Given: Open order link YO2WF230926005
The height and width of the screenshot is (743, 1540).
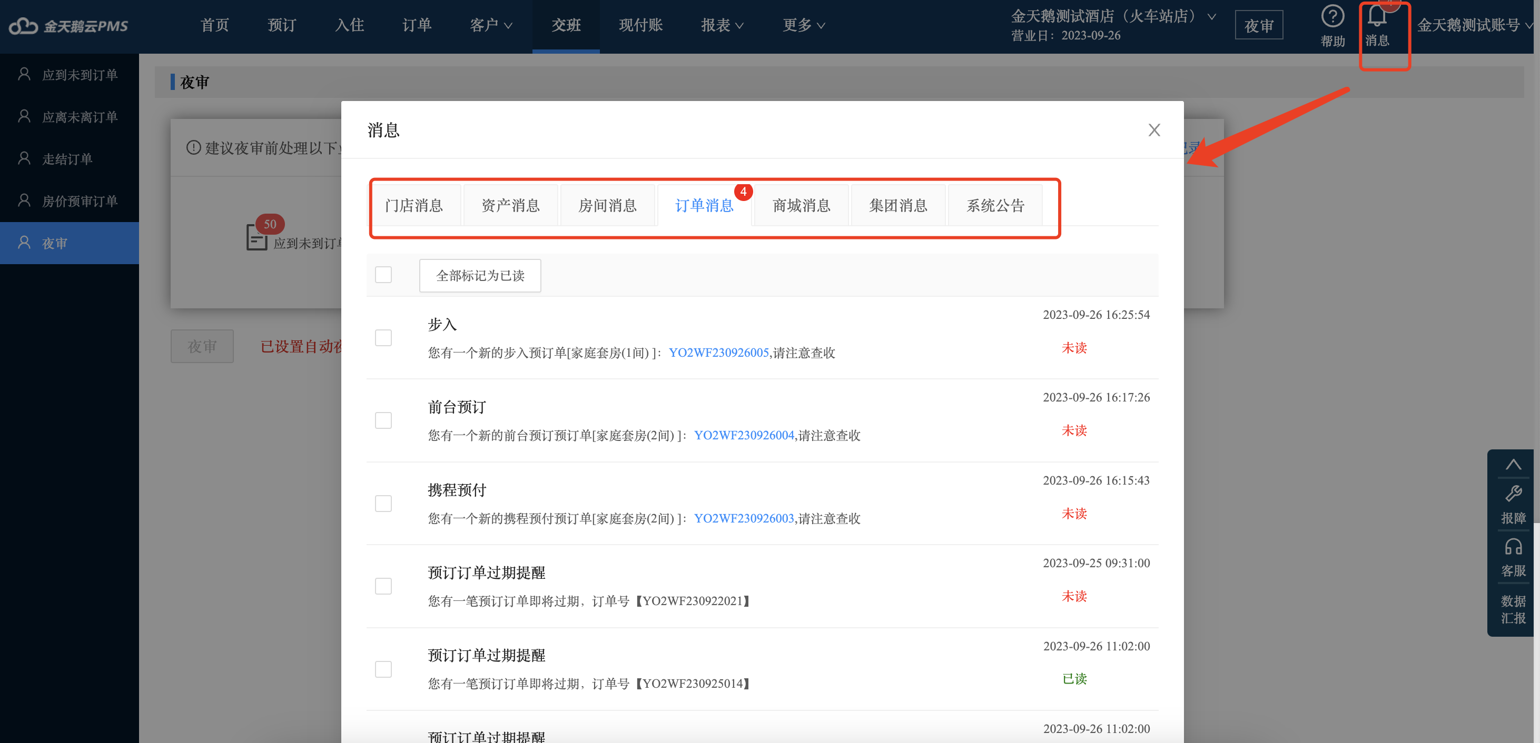Looking at the screenshot, I should 718,353.
